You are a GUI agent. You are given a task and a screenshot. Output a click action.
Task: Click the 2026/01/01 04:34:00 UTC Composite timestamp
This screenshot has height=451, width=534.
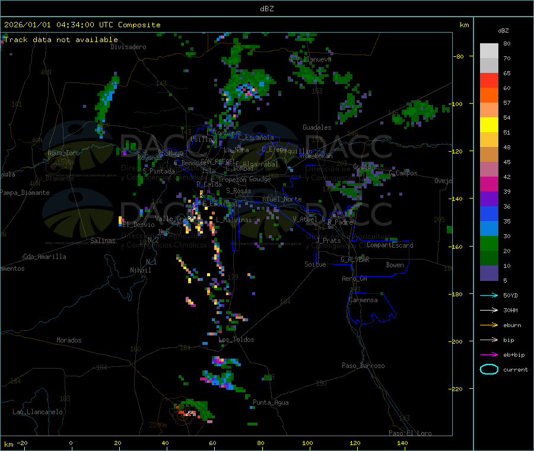point(82,25)
